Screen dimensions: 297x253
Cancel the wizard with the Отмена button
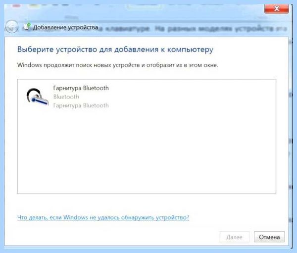point(269,237)
